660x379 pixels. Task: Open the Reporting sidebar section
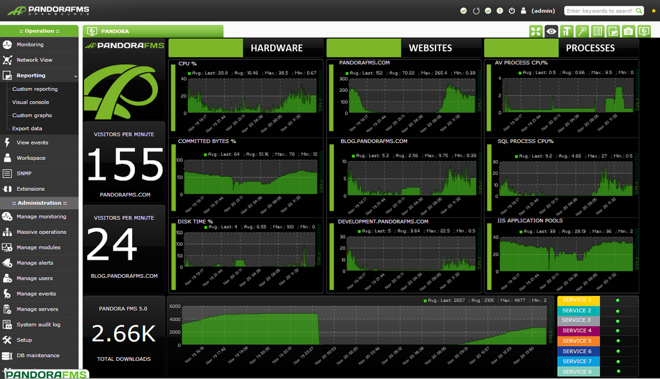coord(31,75)
